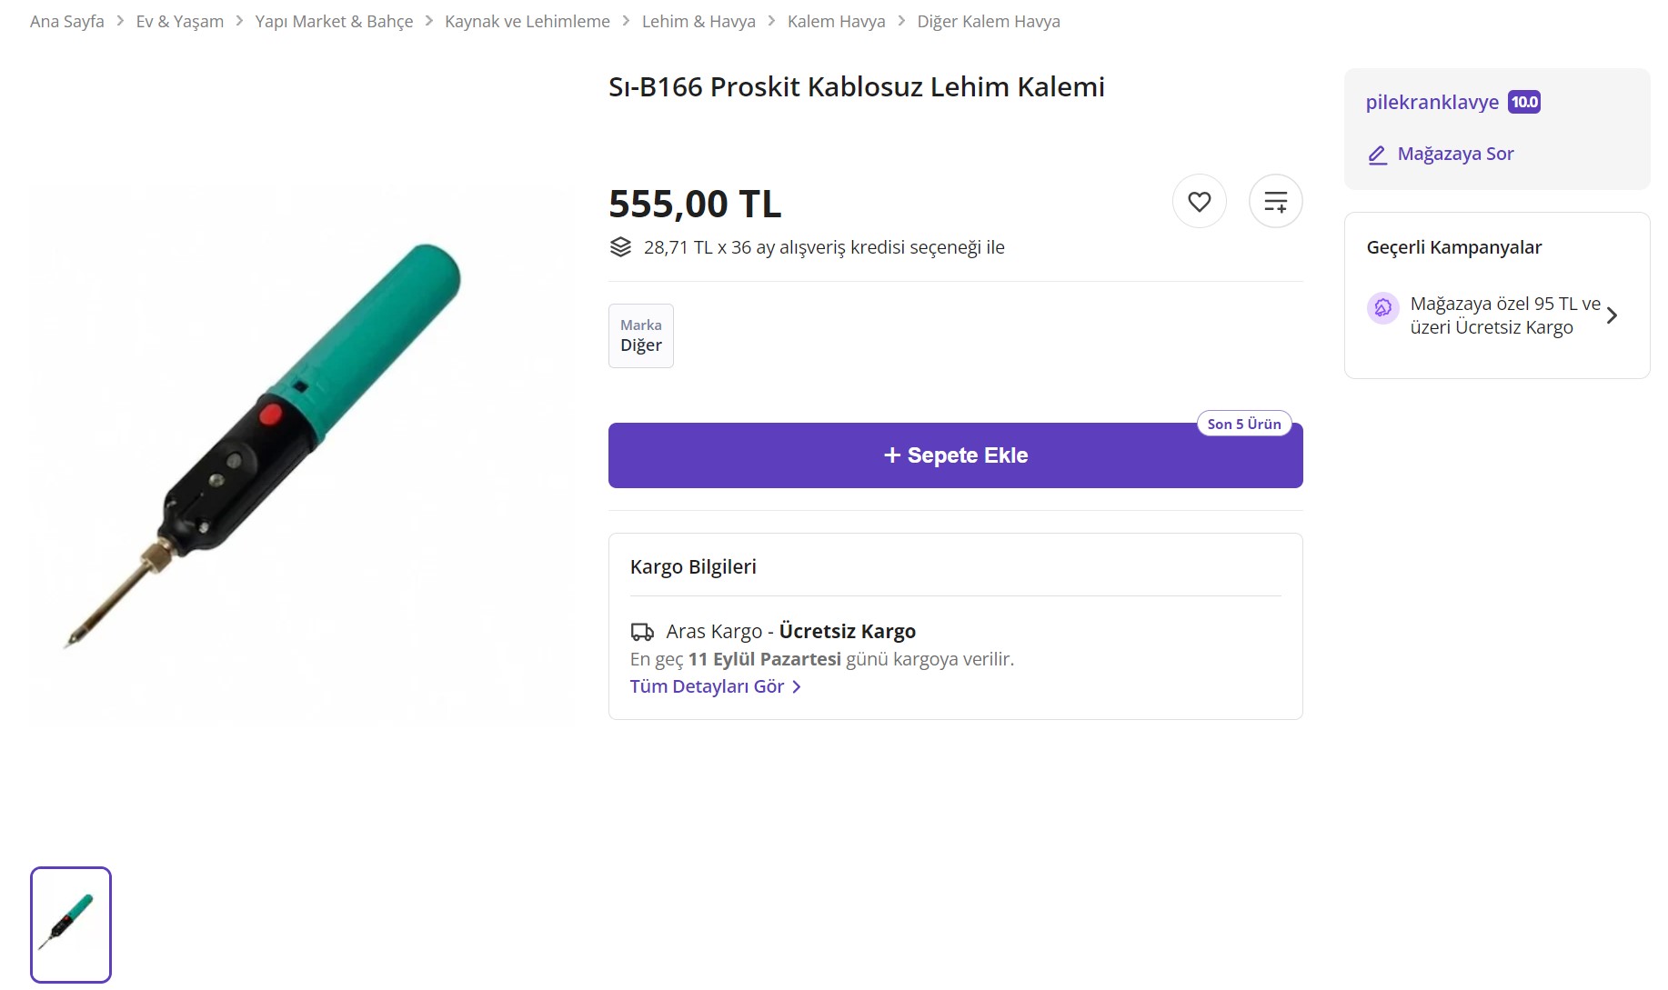1668x990 pixels.
Task: Navigate to Lehim & Havya category
Action: pyautogui.click(x=698, y=20)
